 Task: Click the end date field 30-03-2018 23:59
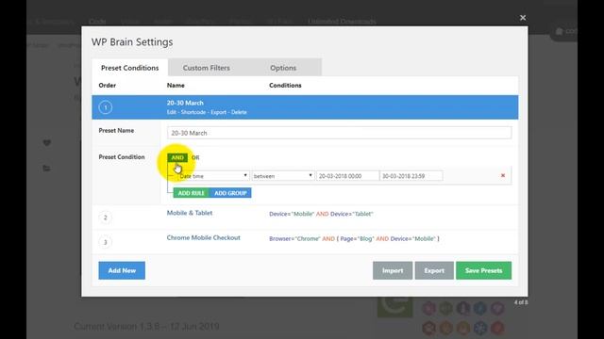[411, 176]
